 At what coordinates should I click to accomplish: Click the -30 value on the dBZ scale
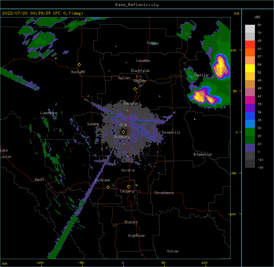tap(260, 168)
